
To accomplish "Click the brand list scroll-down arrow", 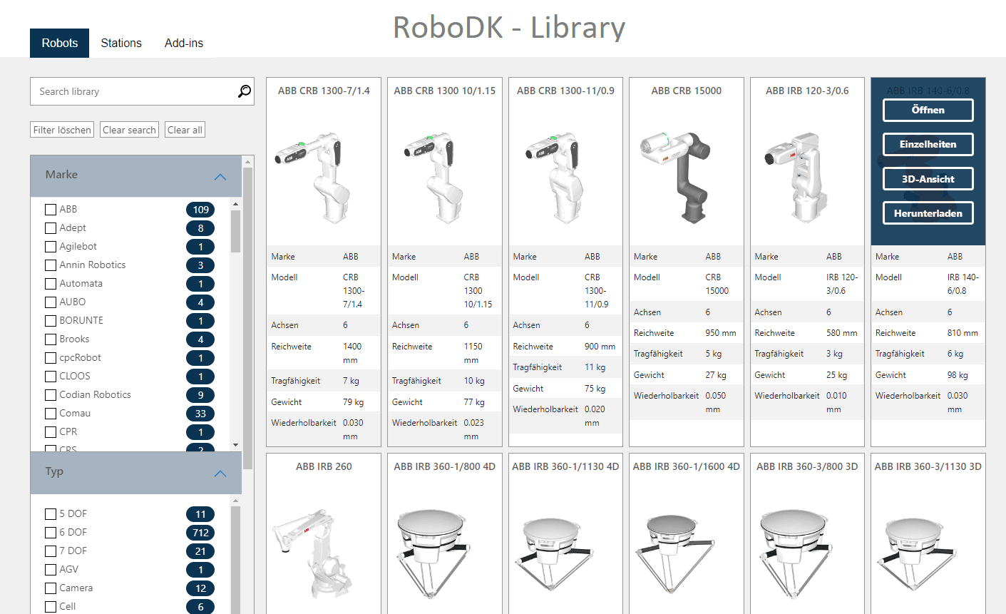I will (x=236, y=445).
